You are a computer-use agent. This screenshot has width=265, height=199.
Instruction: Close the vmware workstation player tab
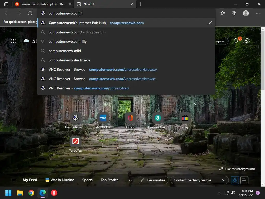(x=70, y=4)
